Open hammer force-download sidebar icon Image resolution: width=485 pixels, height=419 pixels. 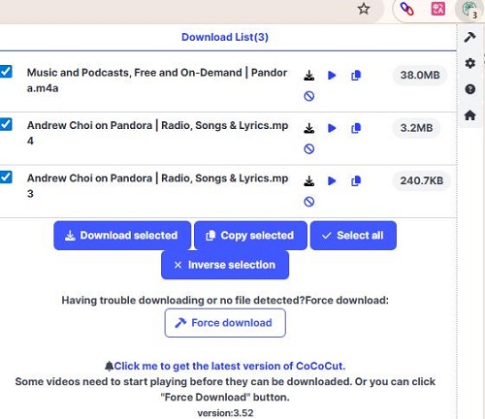pos(469,37)
